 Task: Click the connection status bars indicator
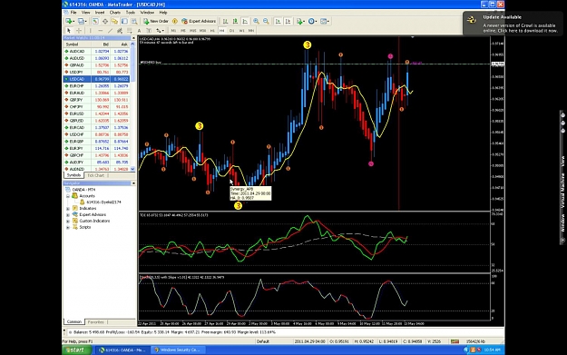coord(455,341)
